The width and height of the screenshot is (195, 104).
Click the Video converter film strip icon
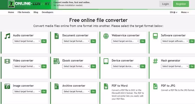(x=7, y=61)
